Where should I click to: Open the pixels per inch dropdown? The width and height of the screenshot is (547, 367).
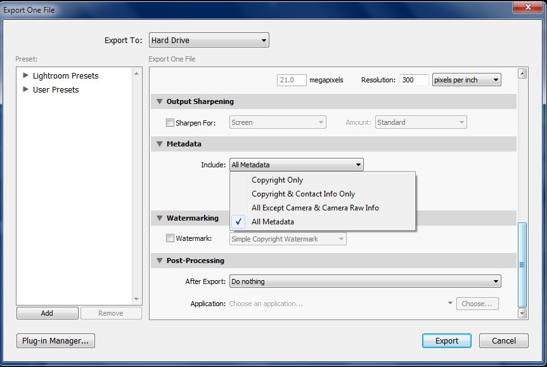coord(466,80)
